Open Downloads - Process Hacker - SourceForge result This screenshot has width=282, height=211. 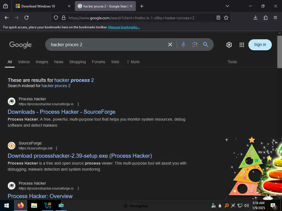pyautogui.click(x=61, y=112)
